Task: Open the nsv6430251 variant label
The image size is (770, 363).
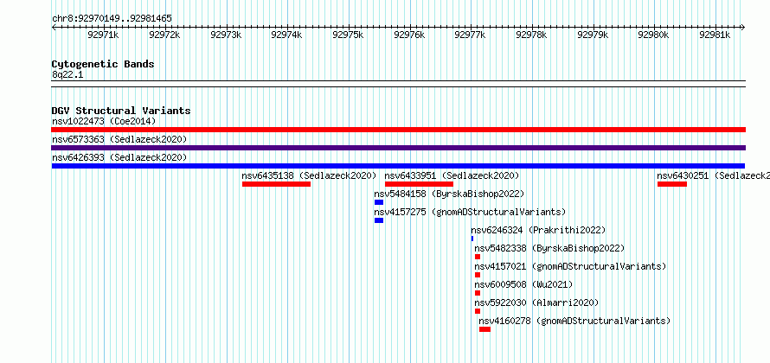Action: [x=714, y=175]
